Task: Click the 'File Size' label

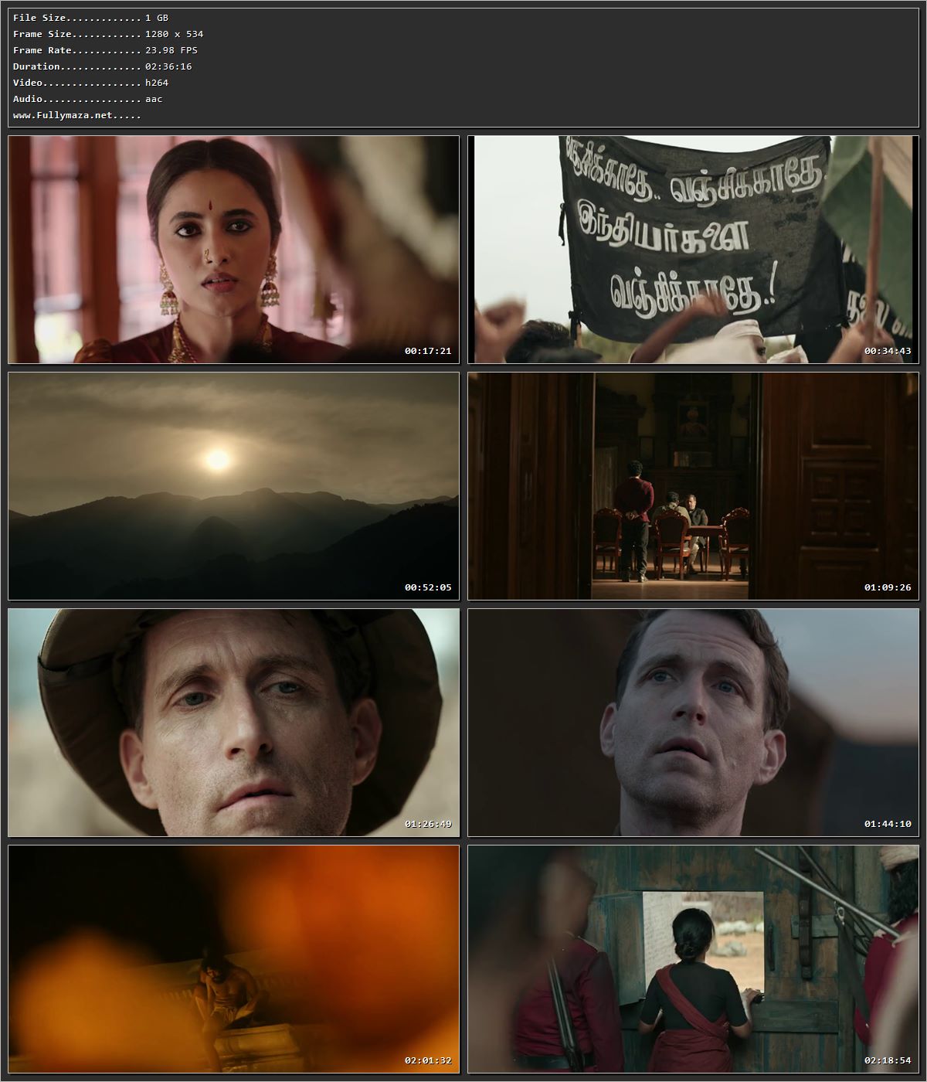Action: point(39,18)
